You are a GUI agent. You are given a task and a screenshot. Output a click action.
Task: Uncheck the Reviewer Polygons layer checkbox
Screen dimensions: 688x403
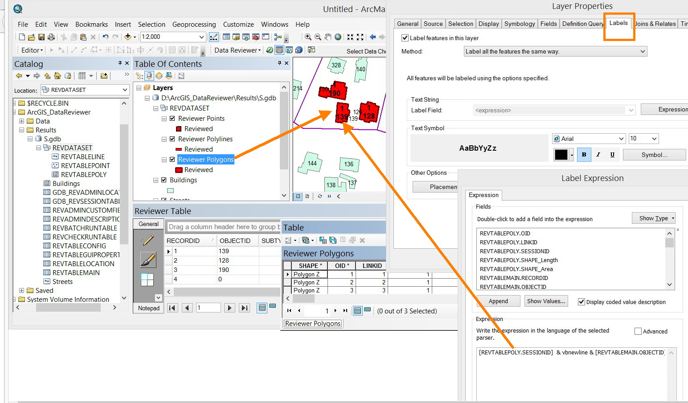point(172,160)
